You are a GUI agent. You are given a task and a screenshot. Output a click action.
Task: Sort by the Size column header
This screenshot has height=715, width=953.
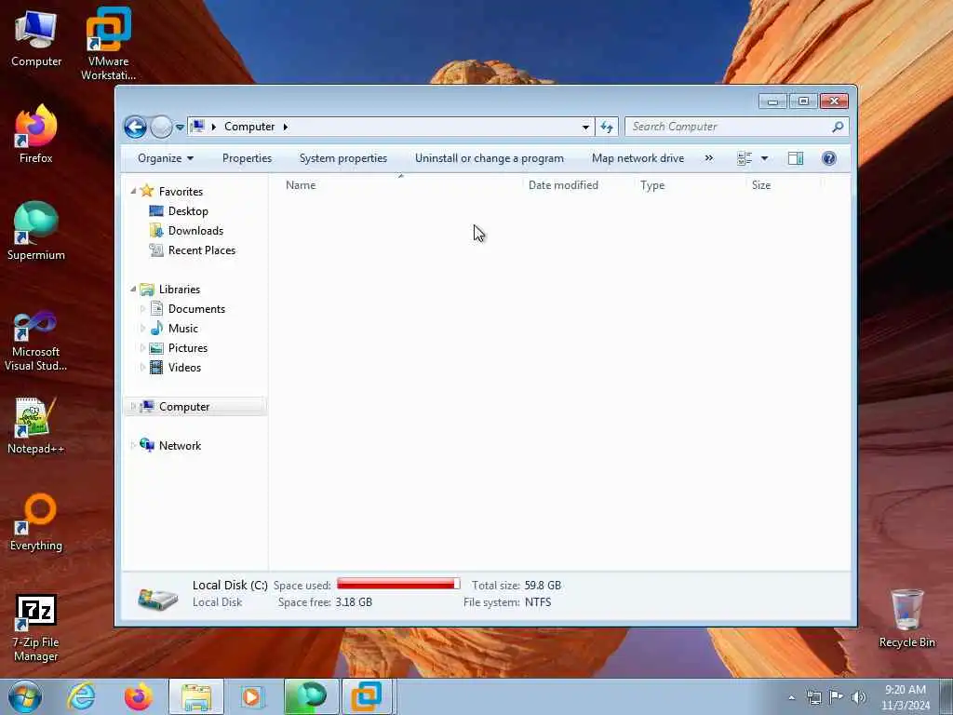coord(761,185)
